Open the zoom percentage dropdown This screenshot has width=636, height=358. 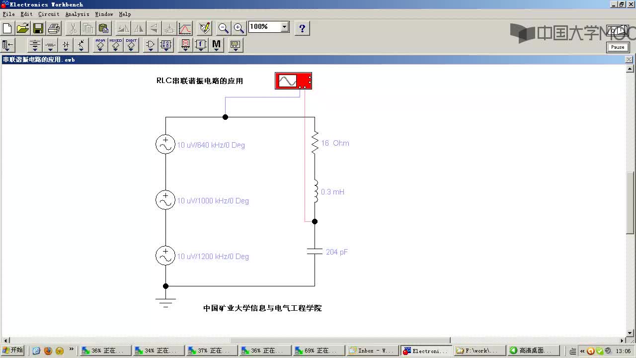[x=285, y=27]
